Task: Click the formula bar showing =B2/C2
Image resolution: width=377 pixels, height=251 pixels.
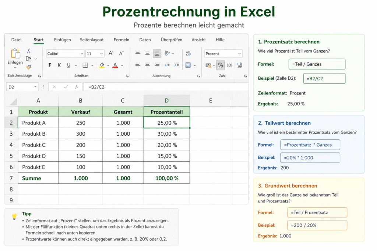Action: pyautogui.click(x=166, y=87)
